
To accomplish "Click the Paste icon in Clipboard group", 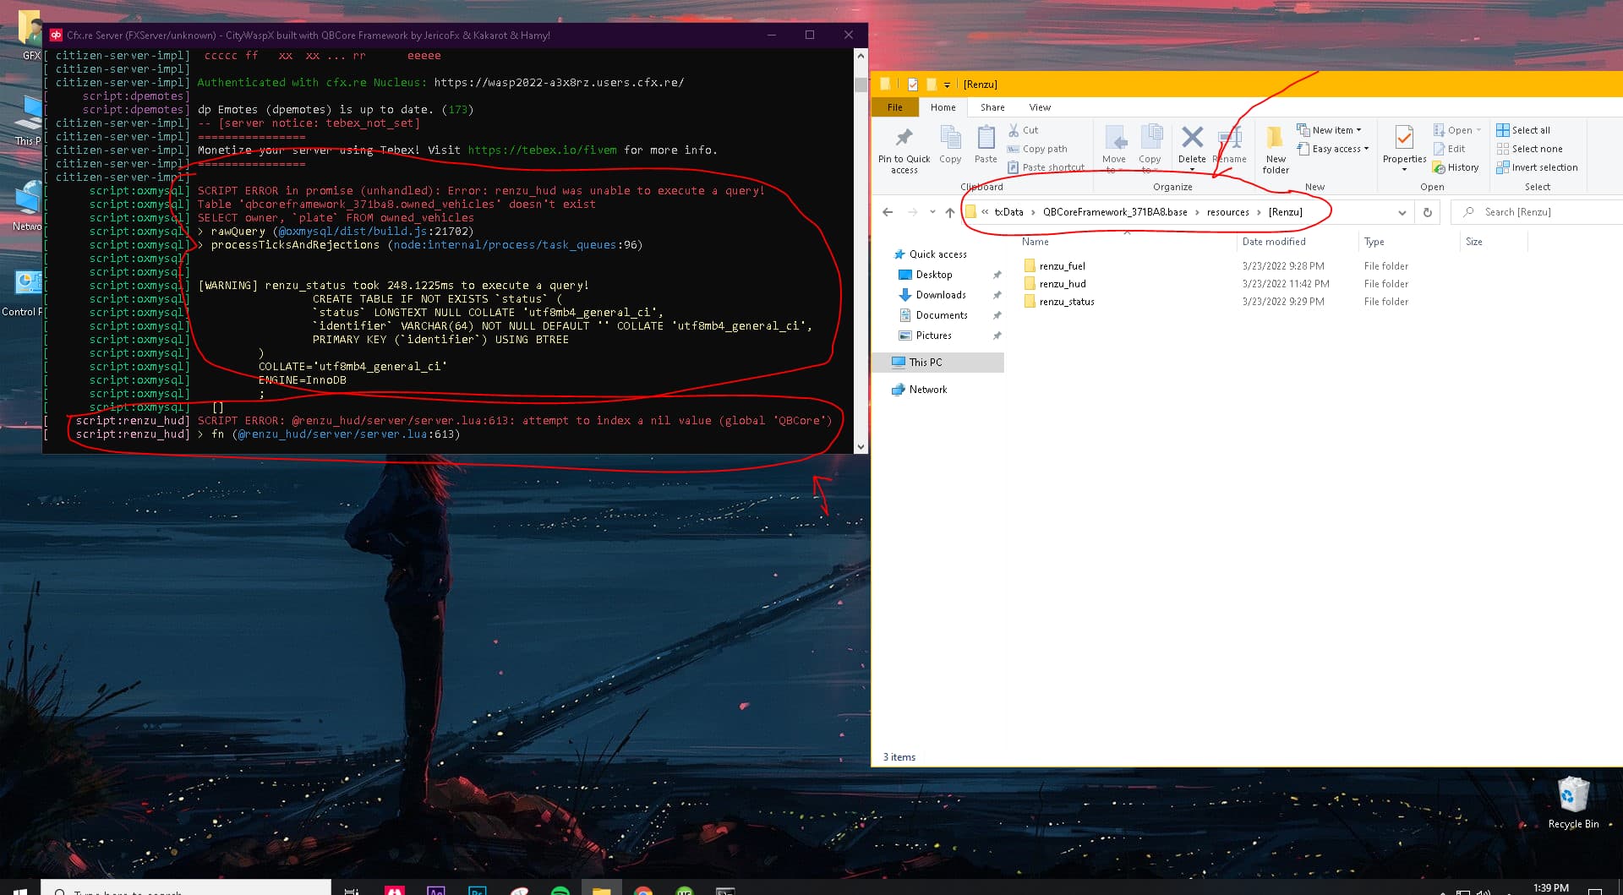I will pos(986,139).
